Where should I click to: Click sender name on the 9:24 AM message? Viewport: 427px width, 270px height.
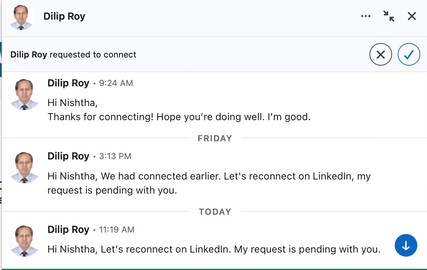68,83
